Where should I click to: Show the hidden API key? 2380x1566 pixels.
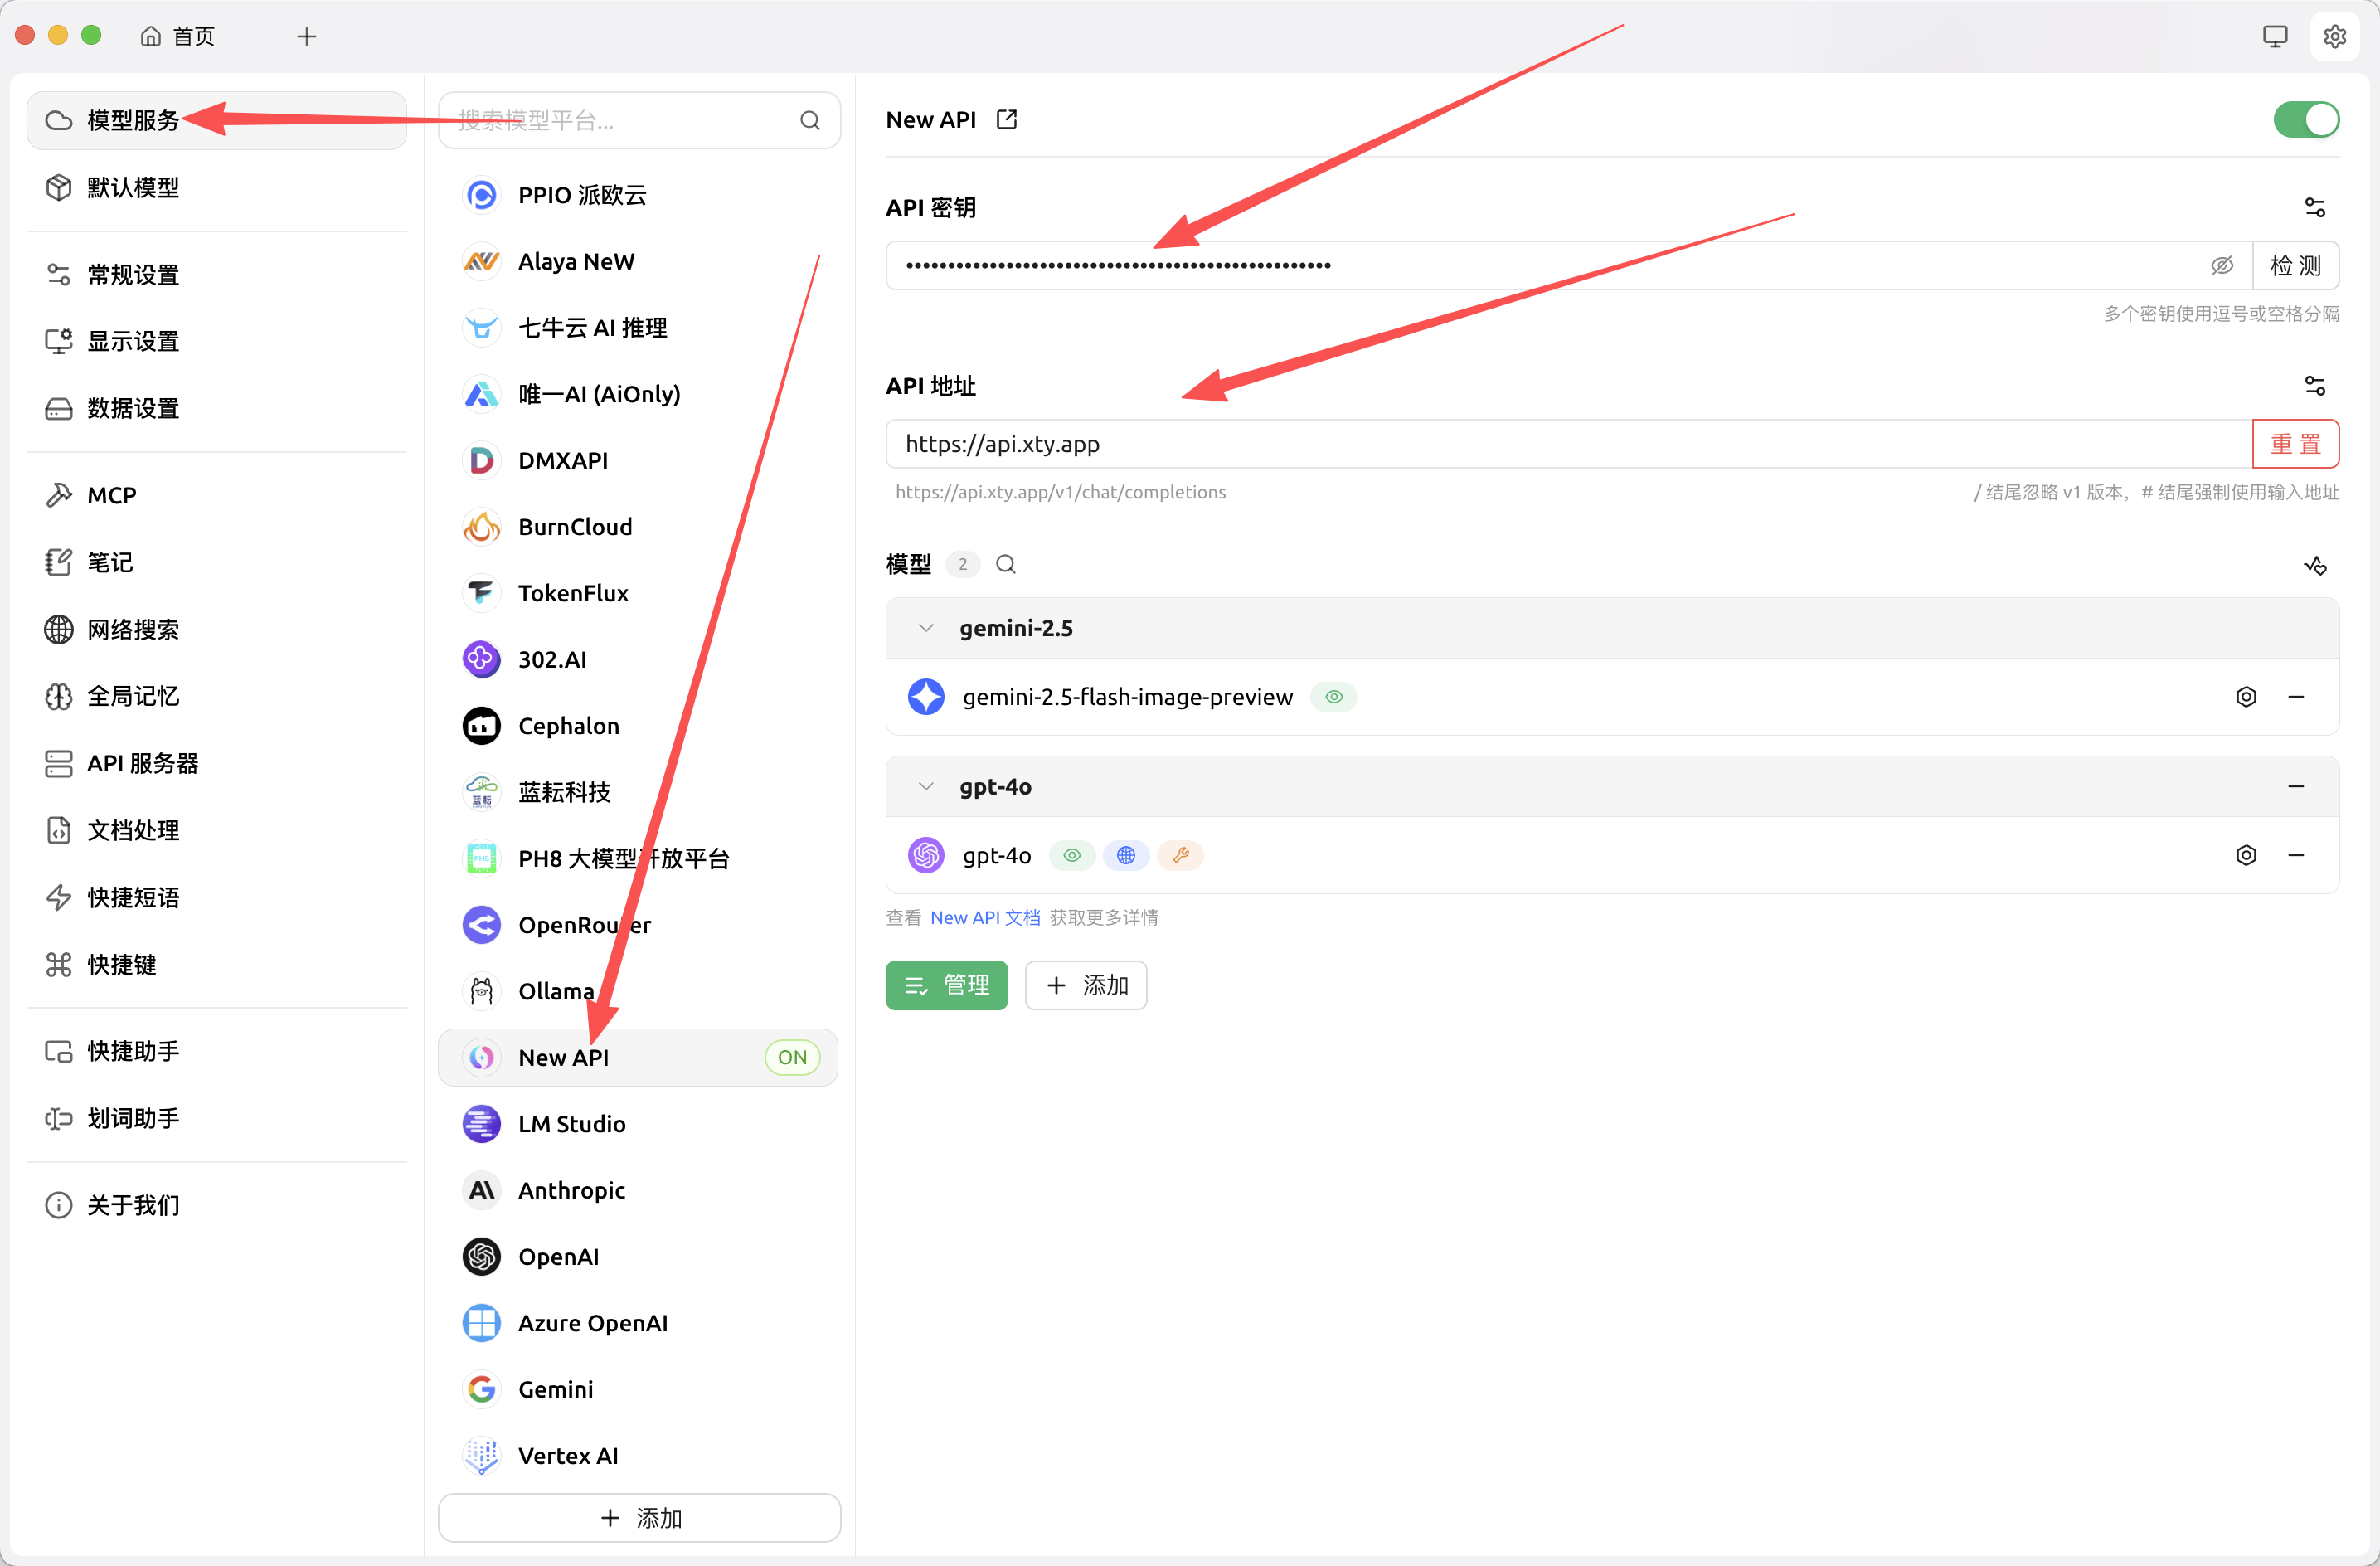point(2222,265)
